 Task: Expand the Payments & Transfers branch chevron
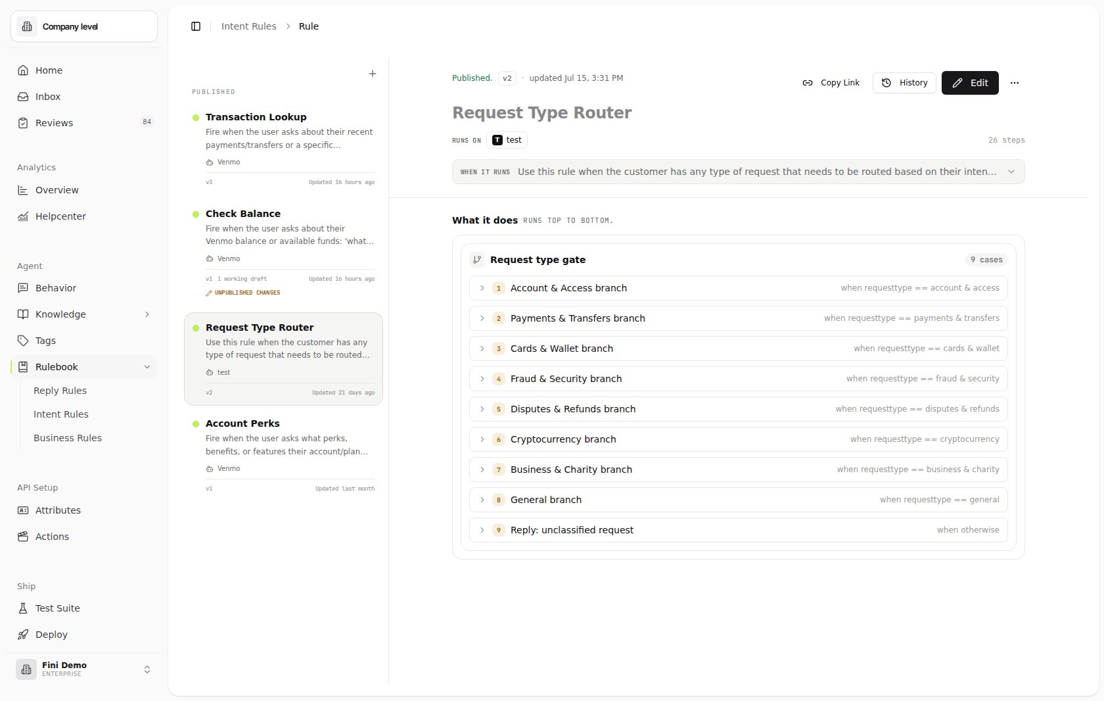(x=482, y=318)
